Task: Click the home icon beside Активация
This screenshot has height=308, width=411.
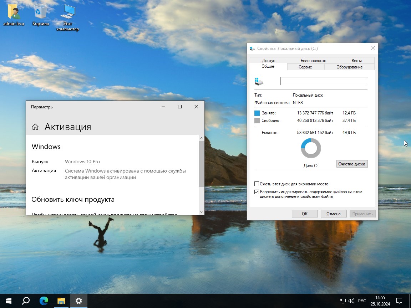Action: pos(35,127)
